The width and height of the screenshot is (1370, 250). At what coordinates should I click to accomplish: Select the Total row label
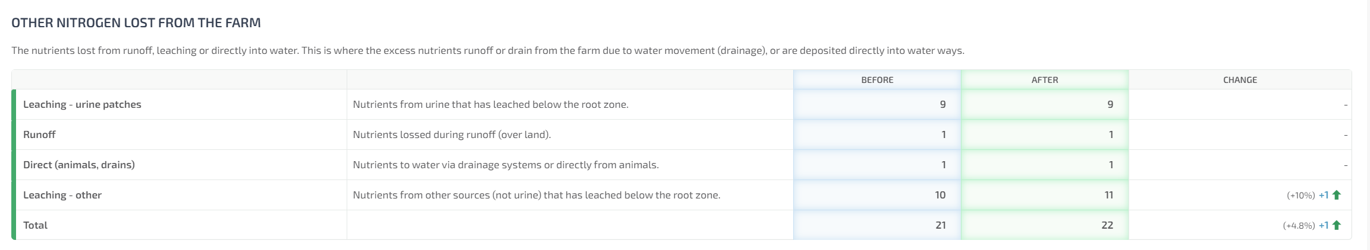[35, 225]
